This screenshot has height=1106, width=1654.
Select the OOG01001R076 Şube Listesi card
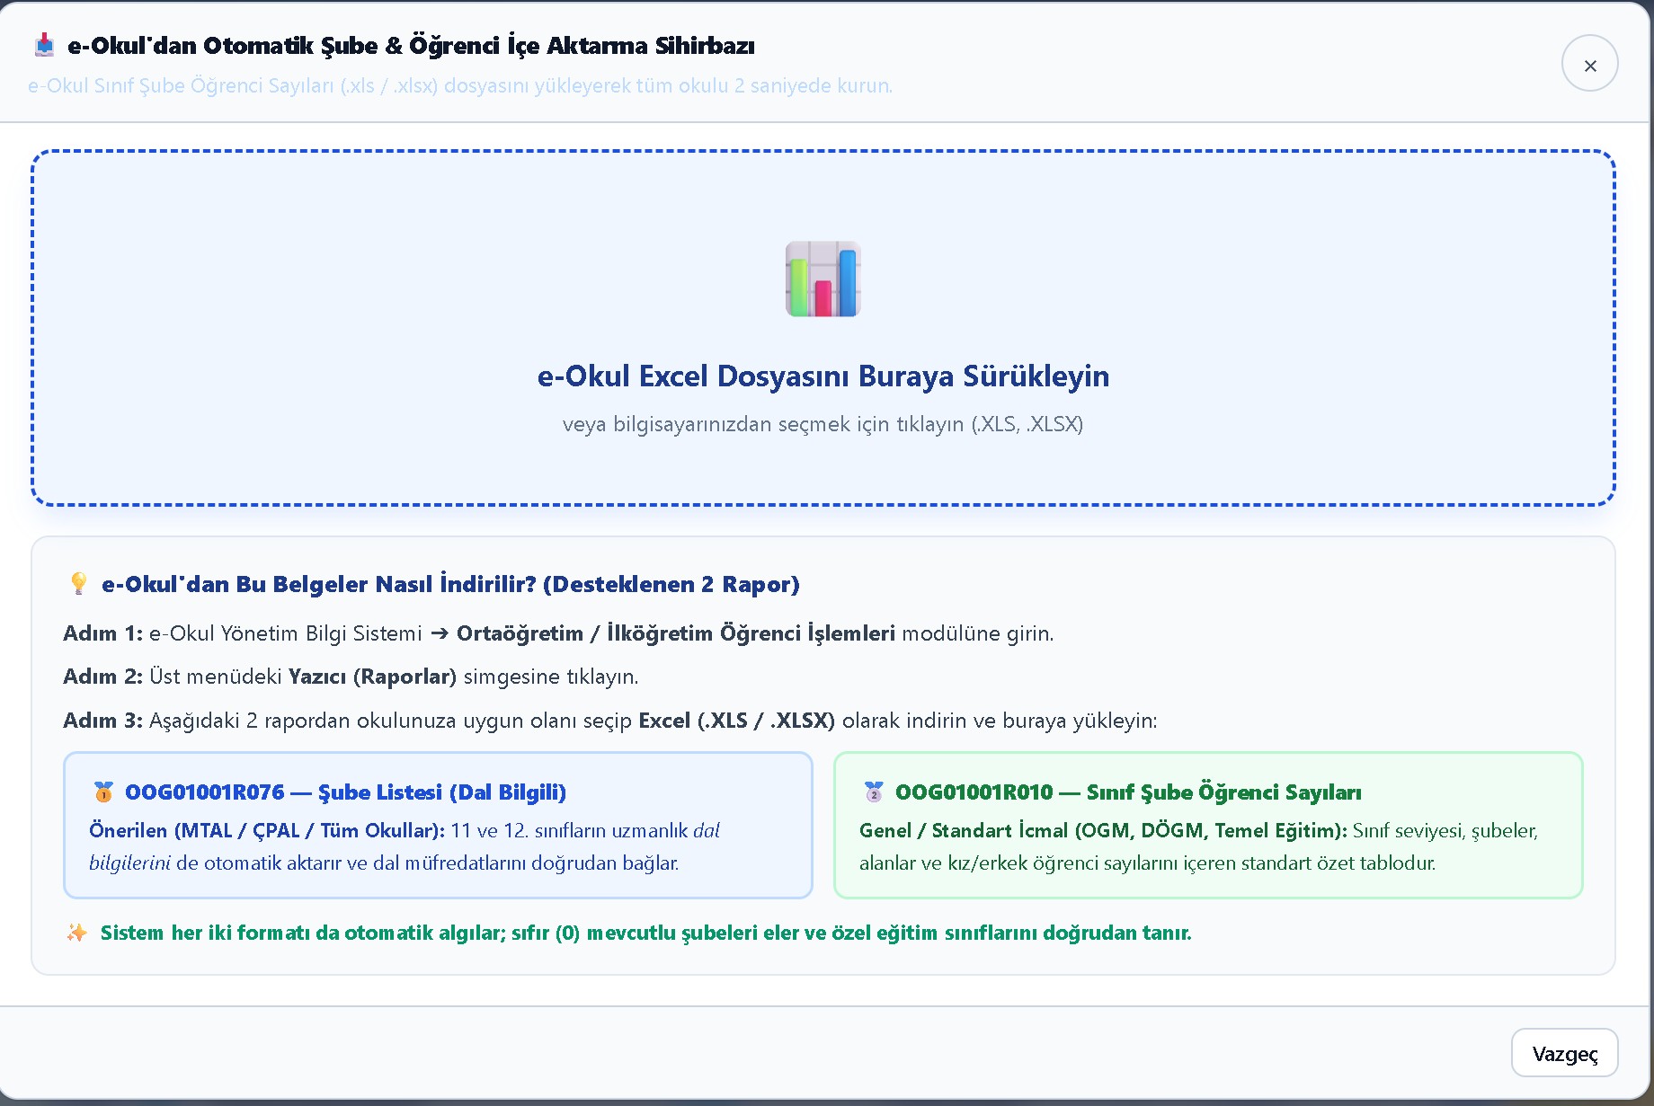click(438, 825)
